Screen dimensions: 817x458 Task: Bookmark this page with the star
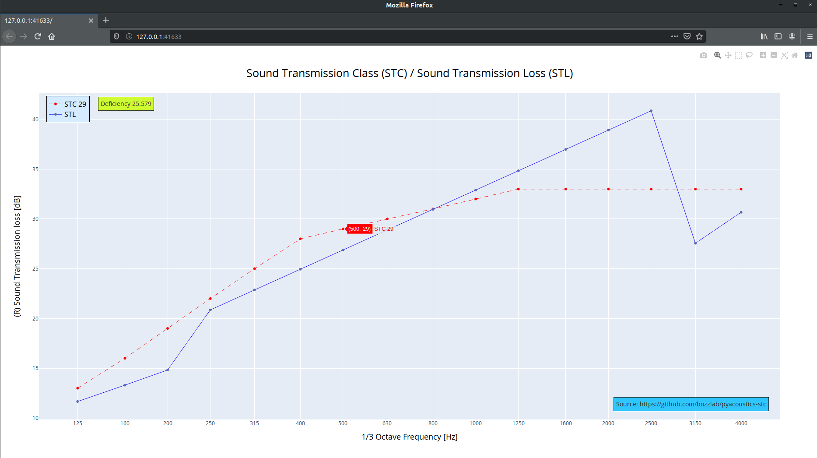tap(699, 36)
